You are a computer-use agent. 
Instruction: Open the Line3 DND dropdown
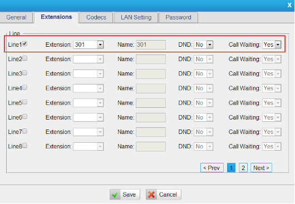pyautogui.click(x=203, y=73)
